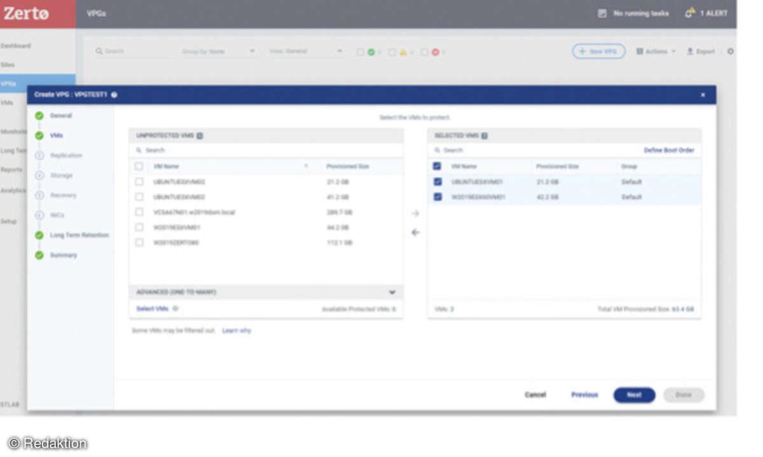
Task: Open Setup in the left sidebar
Action: point(8,222)
